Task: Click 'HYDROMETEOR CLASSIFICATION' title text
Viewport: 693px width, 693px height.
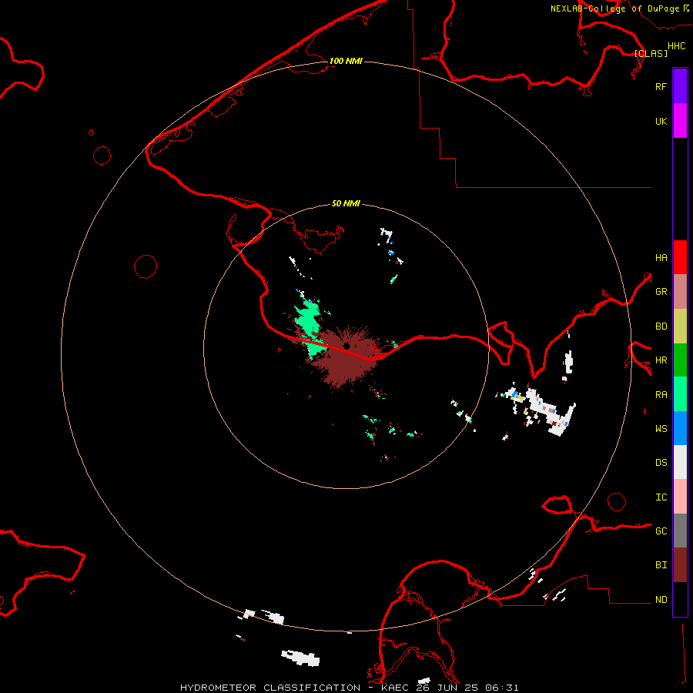Action: click(269, 688)
